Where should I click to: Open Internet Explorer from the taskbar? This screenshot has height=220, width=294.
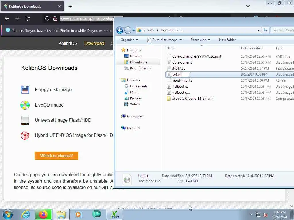click(x=26, y=214)
